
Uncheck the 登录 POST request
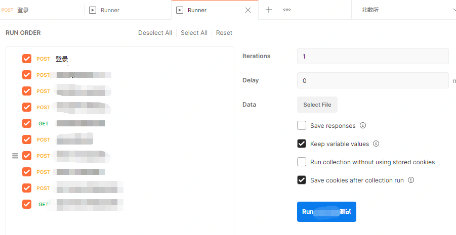(x=27, y=59)
